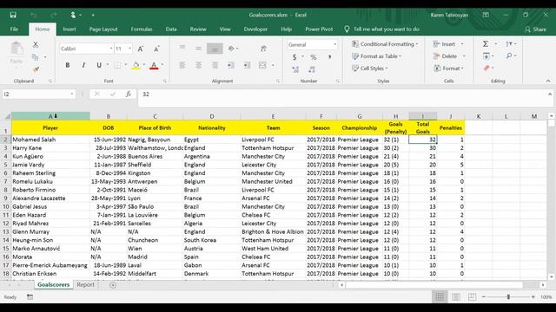Click the Format Painter brush icon
This screenshot has width=556, height=312.
point(36,69)
